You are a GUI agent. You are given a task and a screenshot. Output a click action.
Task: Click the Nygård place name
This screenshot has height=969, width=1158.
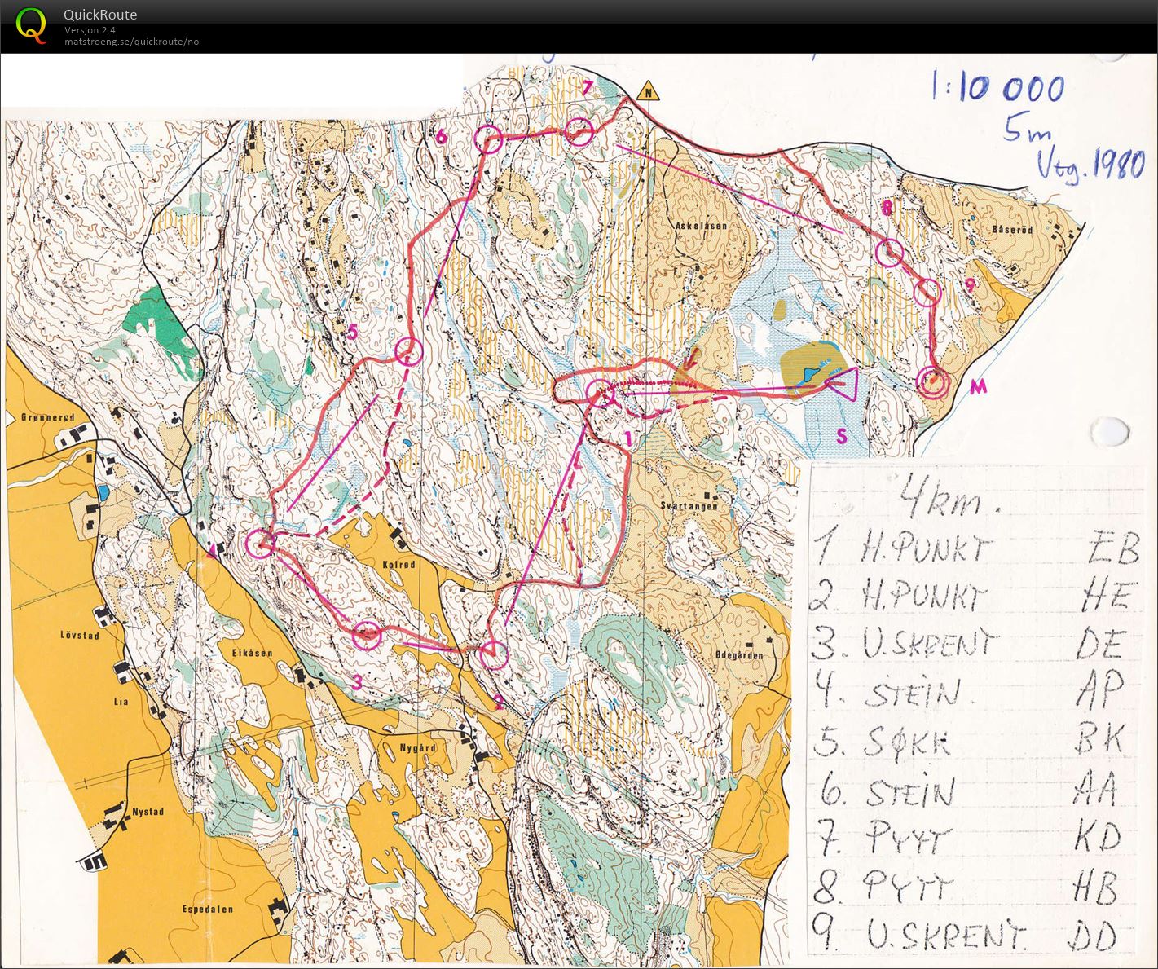[419, 747]
